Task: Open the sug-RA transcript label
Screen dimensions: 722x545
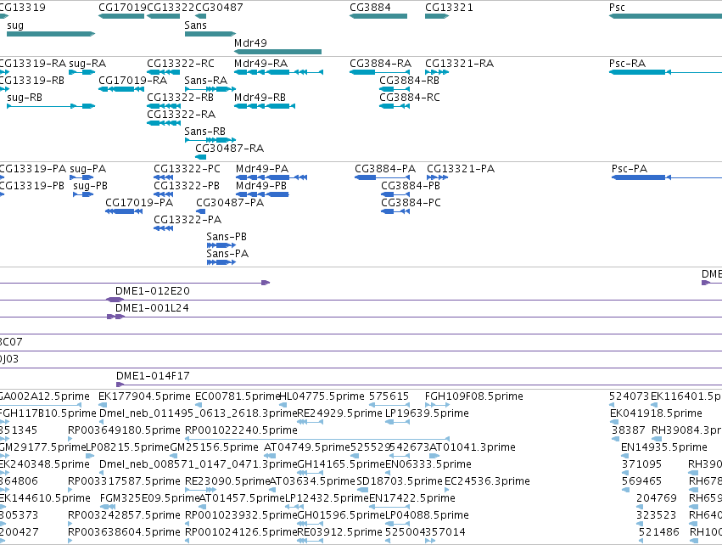Action: click(87, 64)
